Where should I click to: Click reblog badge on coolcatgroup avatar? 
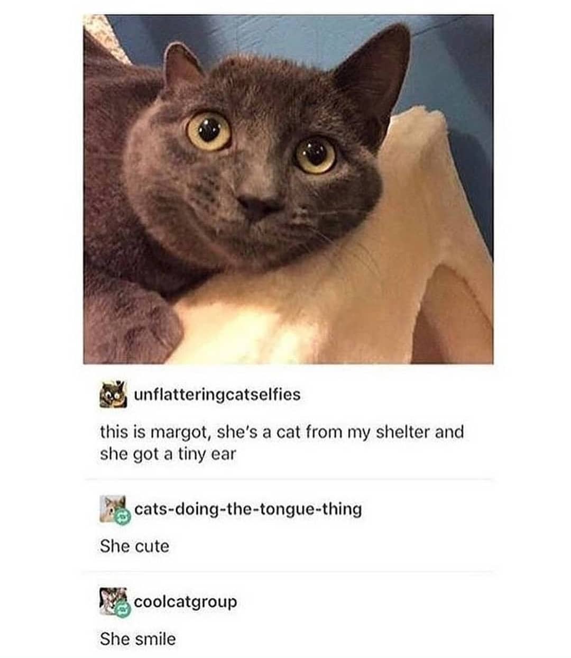tap(122, 609)
